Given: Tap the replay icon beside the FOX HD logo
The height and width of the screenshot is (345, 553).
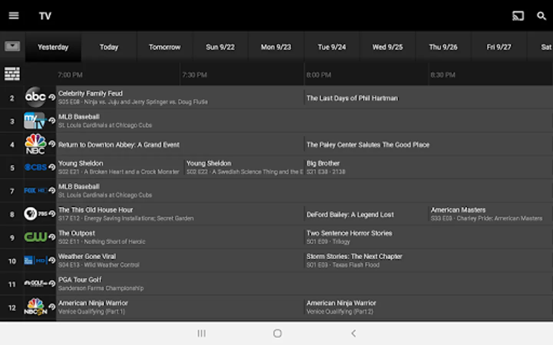Looking at the screenshot, I should click(x=52, y=191).
